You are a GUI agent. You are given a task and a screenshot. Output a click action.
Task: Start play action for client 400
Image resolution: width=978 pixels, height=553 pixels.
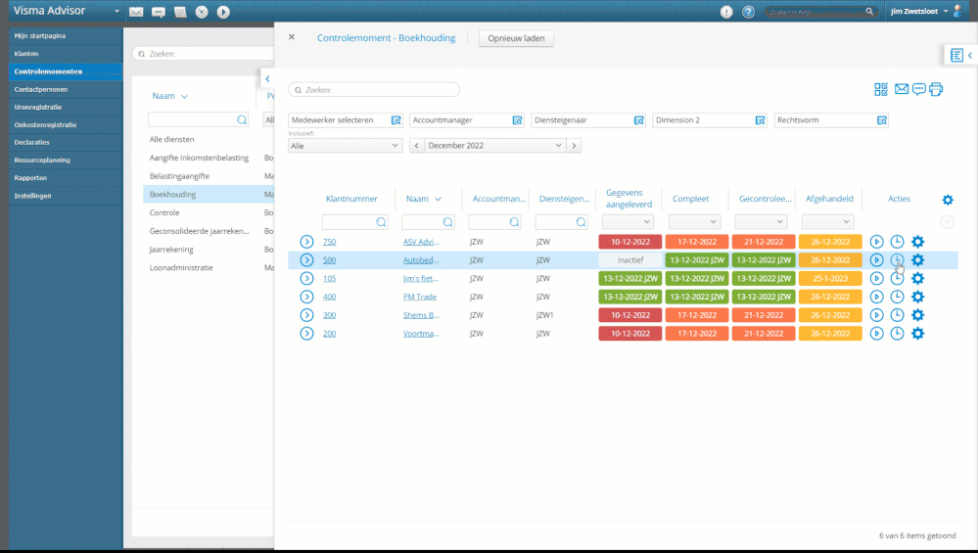876,297
